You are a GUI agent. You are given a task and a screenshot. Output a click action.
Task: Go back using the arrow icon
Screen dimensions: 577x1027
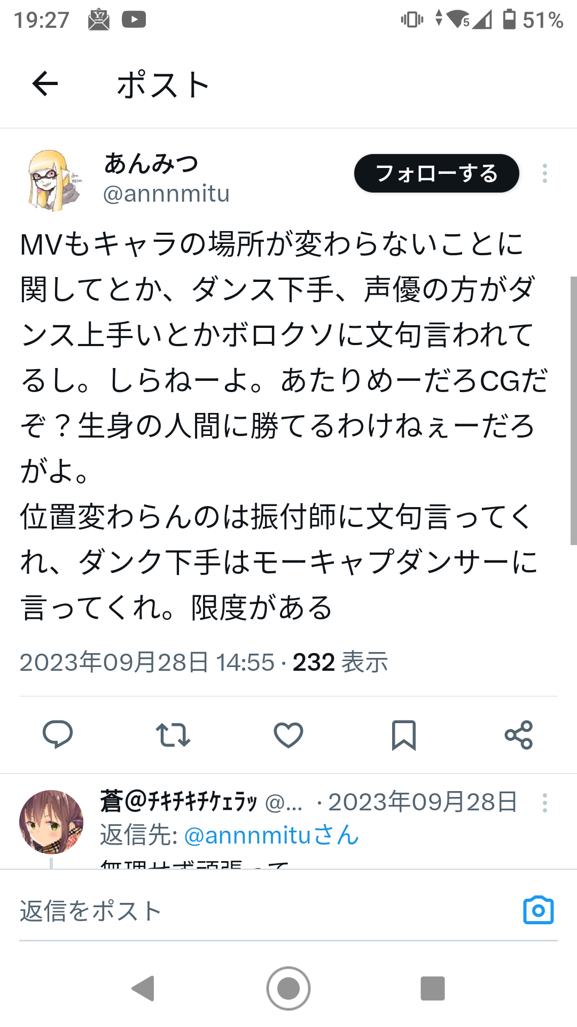coord(45,84)
